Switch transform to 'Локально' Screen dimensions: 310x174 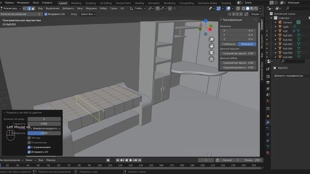coord(247,44)
